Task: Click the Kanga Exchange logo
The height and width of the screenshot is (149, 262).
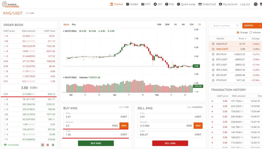Action: (10, 4)
